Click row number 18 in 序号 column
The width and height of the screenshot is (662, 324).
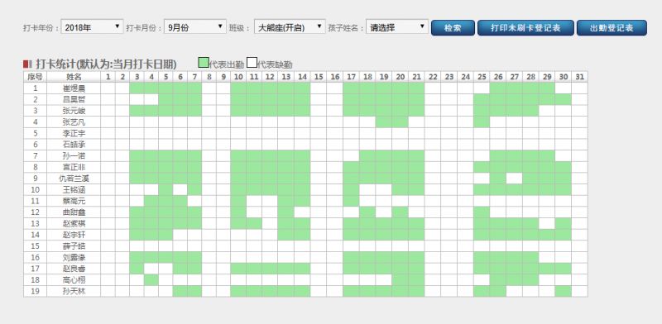(35, 280)
